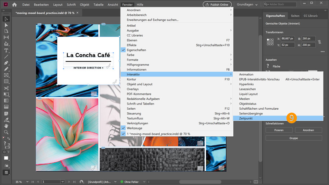This screenshot has height=185, width=329.
Task: Open the Bearbeiten menu
Action: coord(41,4)
